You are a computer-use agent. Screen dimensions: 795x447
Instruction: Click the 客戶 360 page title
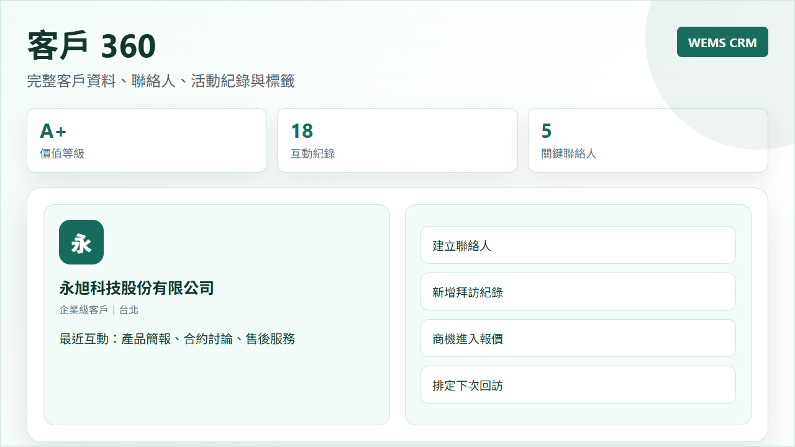pos(92,46)
